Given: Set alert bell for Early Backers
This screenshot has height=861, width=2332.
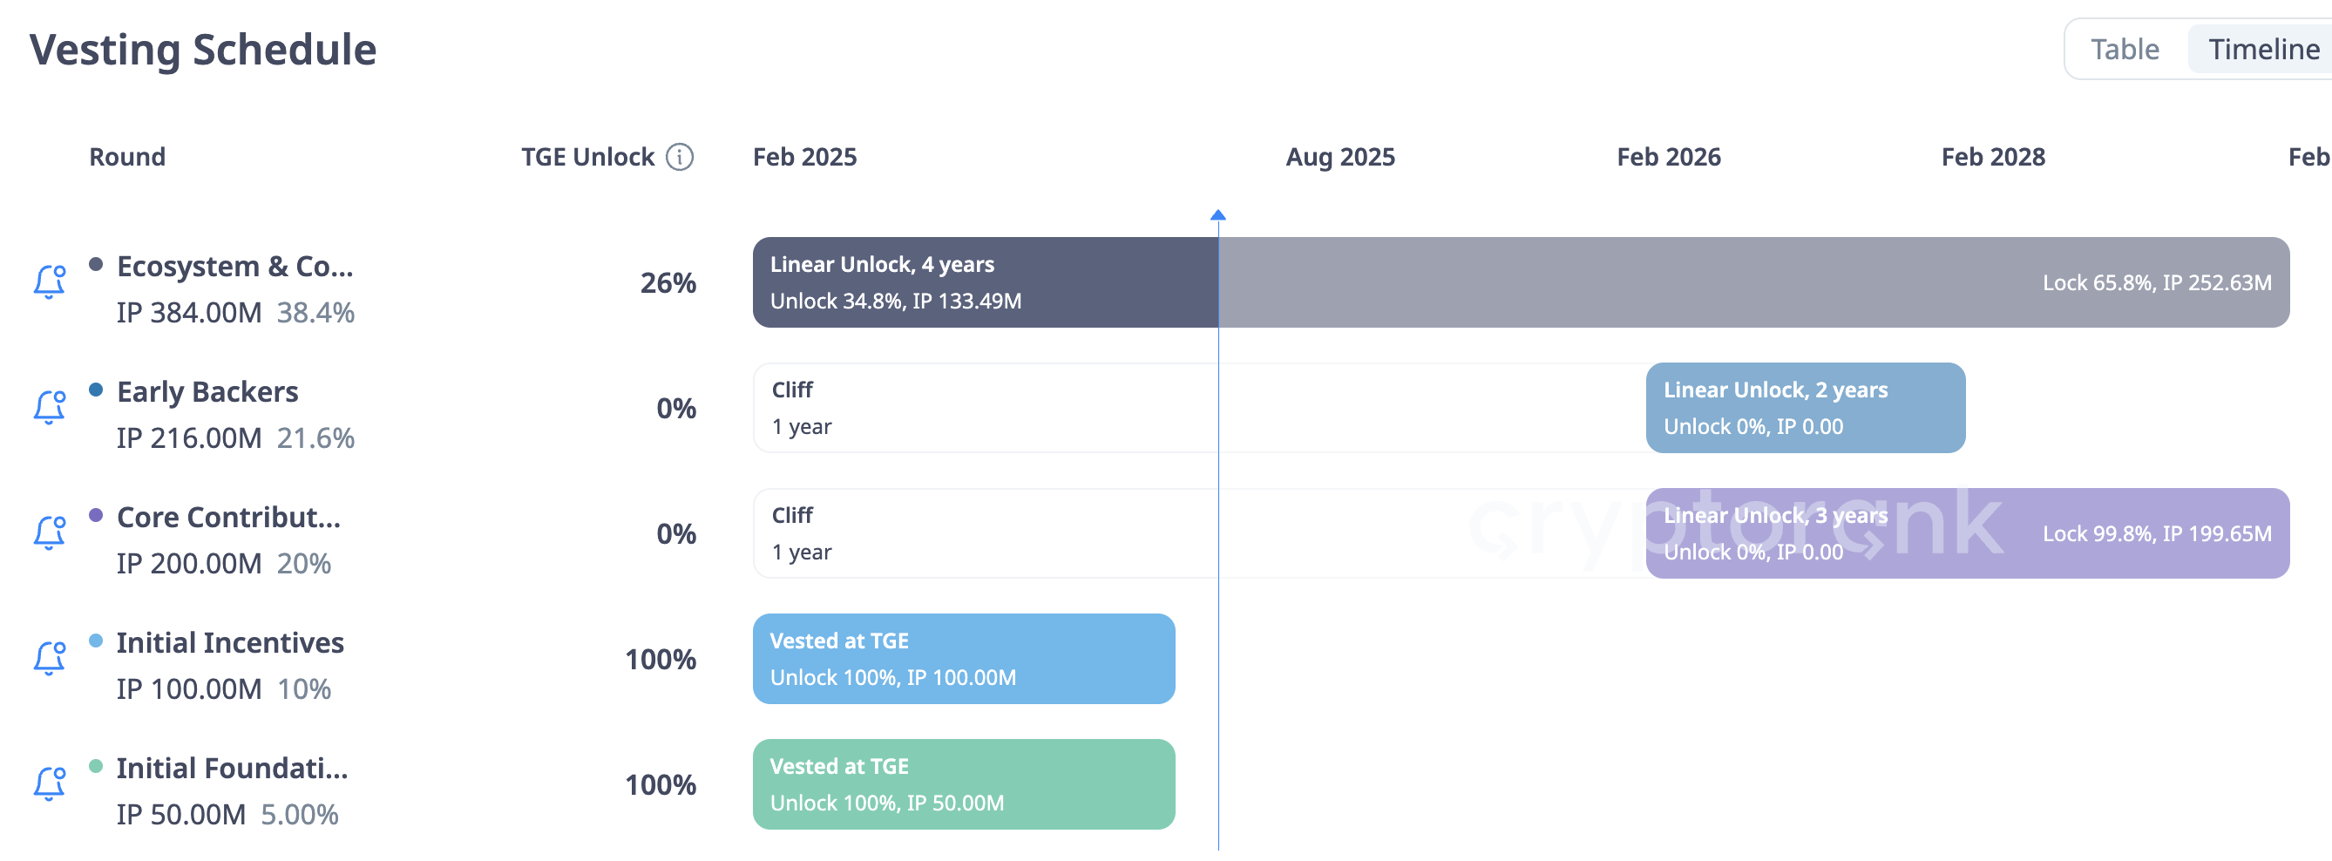Looking at the screenshot, I should click(50, 408).
